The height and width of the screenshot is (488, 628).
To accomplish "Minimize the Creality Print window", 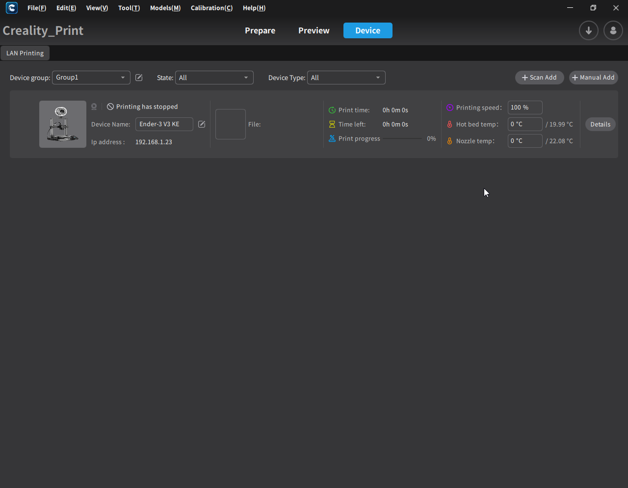I will coord(570,8).
